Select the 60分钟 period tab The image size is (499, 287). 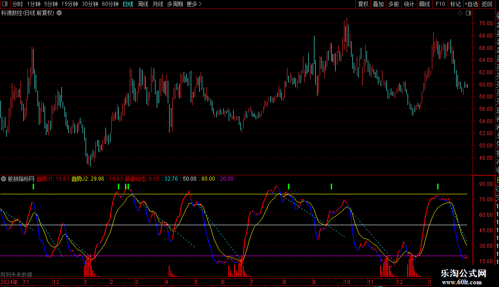coord(110,4)
